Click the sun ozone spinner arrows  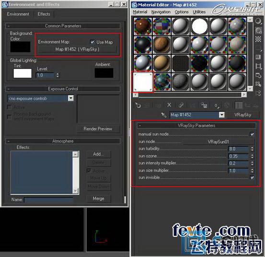(x=252, y=156)
